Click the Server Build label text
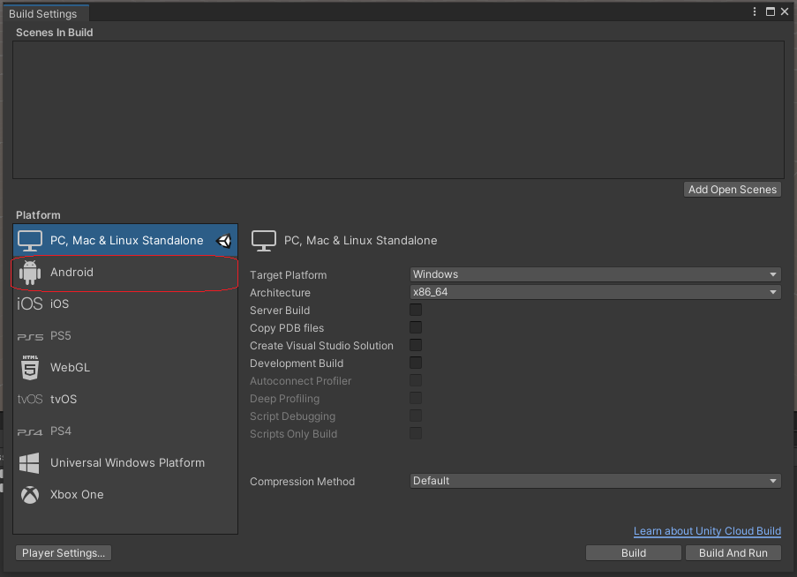 (x=280, y=311)
